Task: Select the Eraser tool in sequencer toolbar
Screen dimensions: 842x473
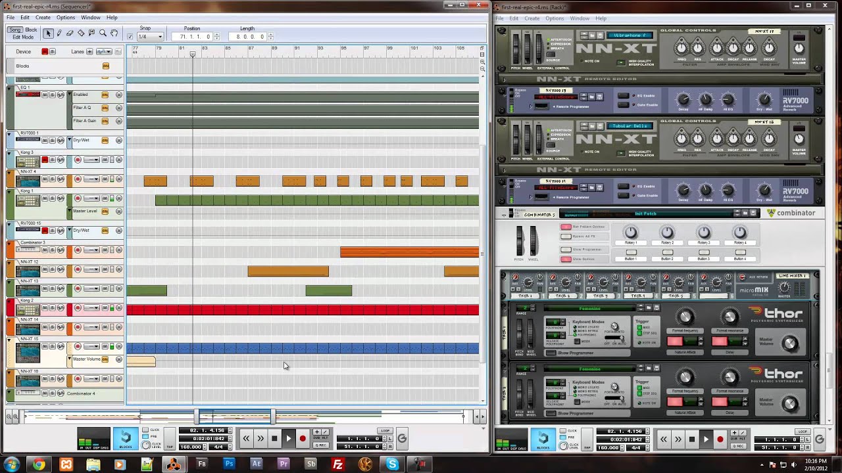Action: click(x=70, y=33)
